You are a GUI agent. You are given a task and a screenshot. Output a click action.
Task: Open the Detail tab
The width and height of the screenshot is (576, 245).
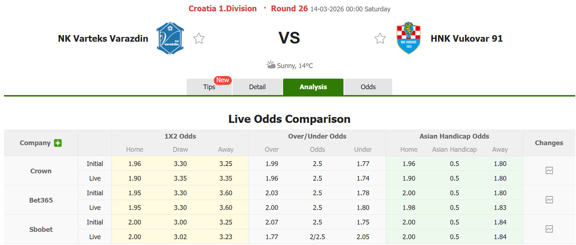[257, 87]
